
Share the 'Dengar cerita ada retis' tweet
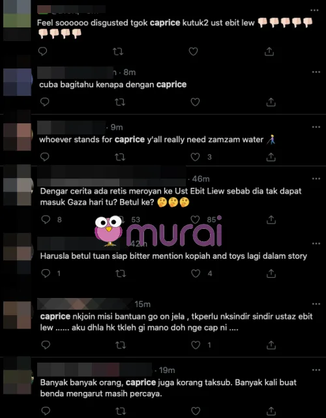(271, 220)
